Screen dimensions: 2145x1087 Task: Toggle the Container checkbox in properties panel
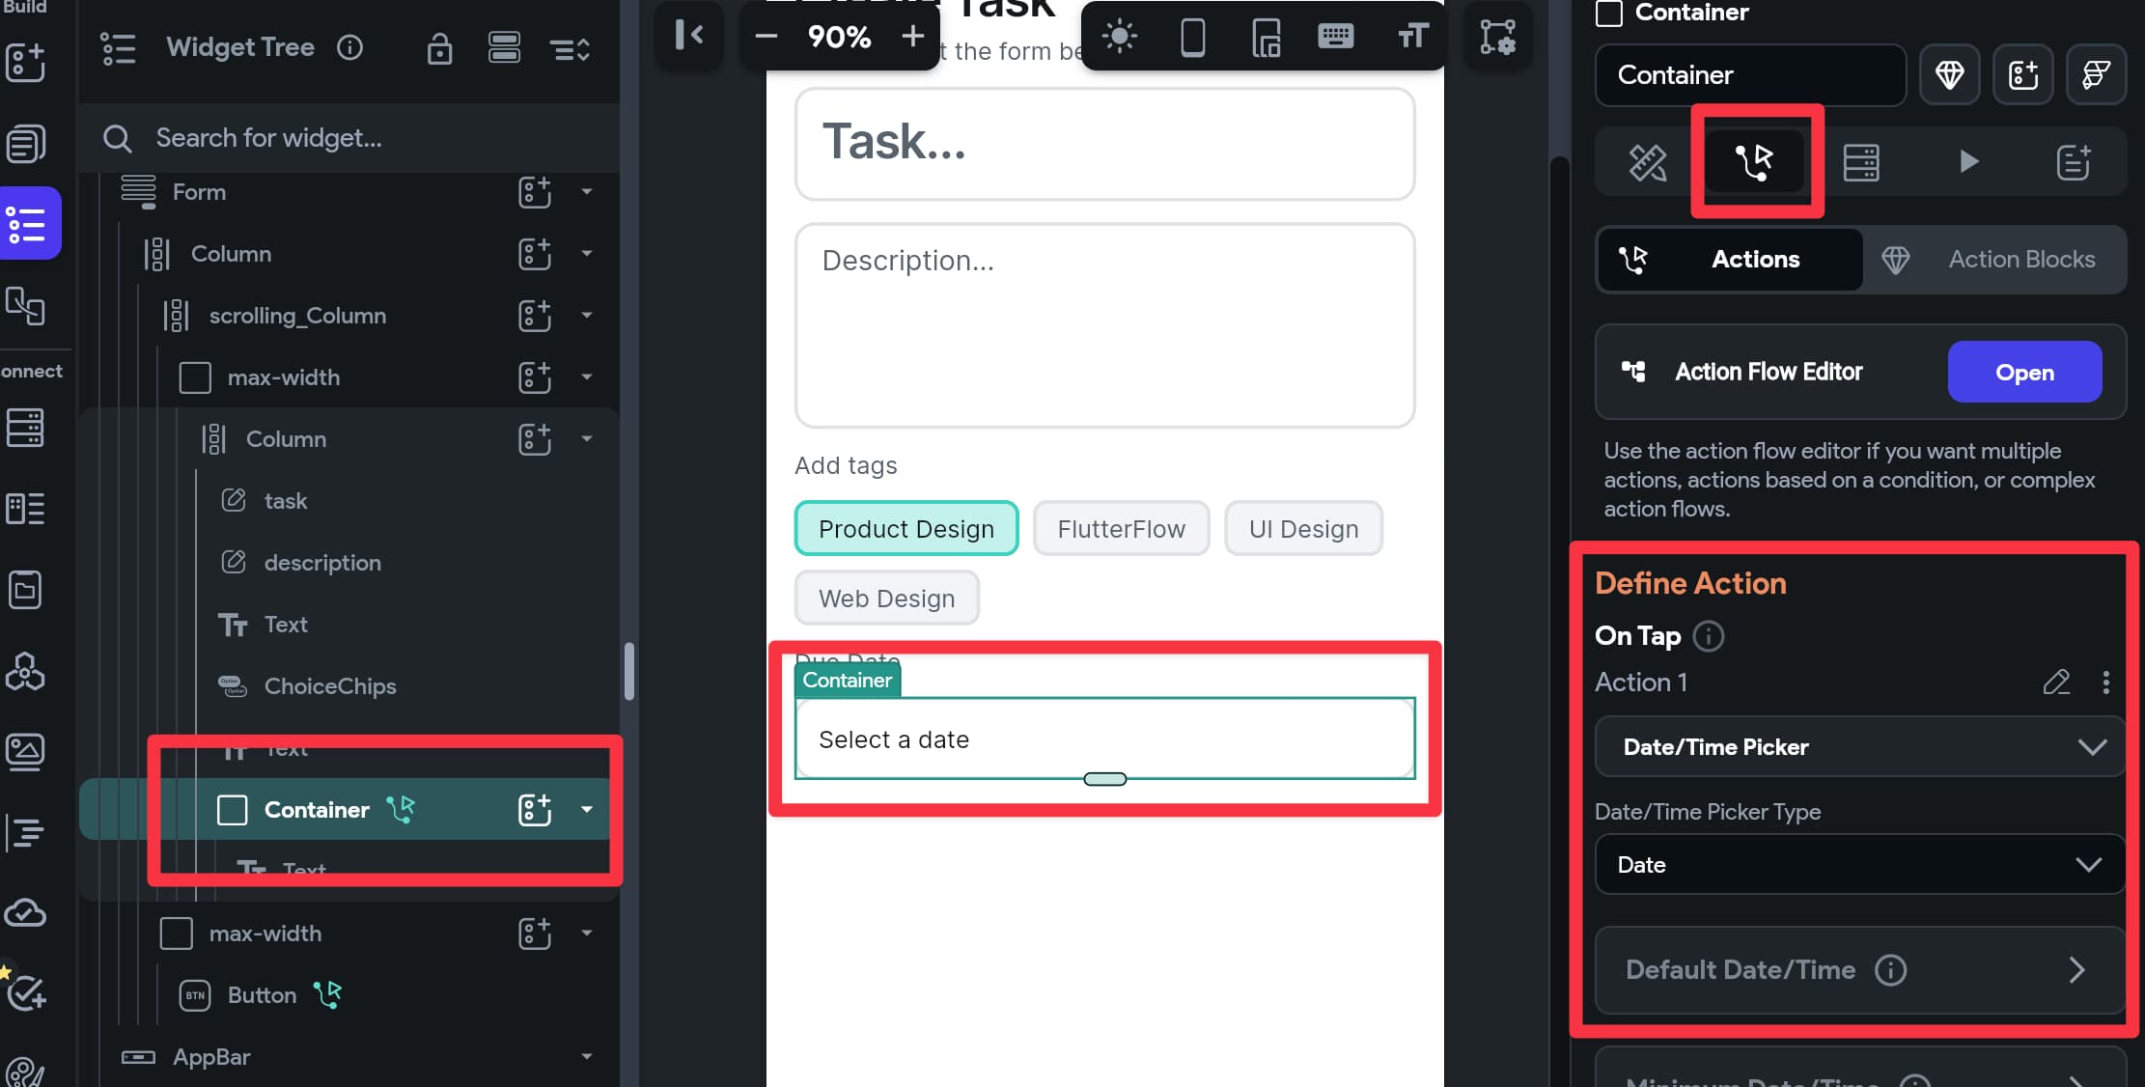pos(1610,11)
